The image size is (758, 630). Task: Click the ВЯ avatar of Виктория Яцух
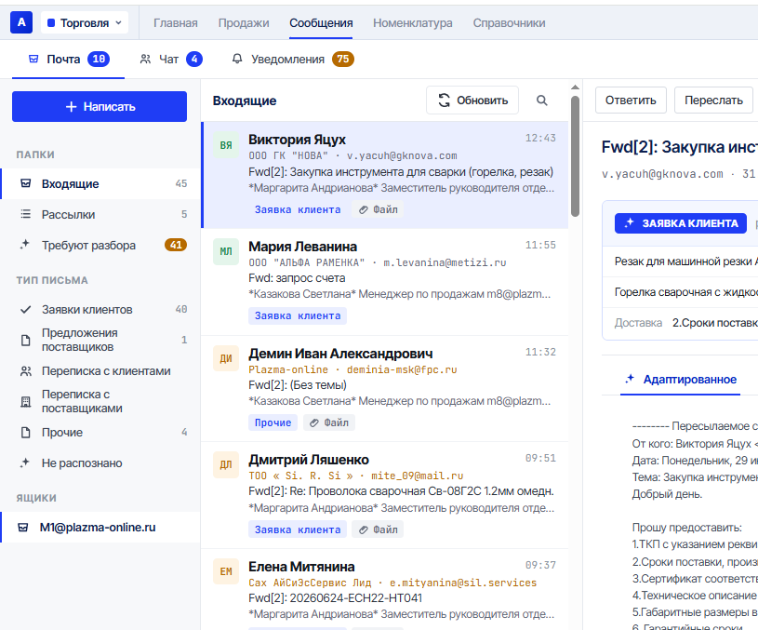click(226, 145)
